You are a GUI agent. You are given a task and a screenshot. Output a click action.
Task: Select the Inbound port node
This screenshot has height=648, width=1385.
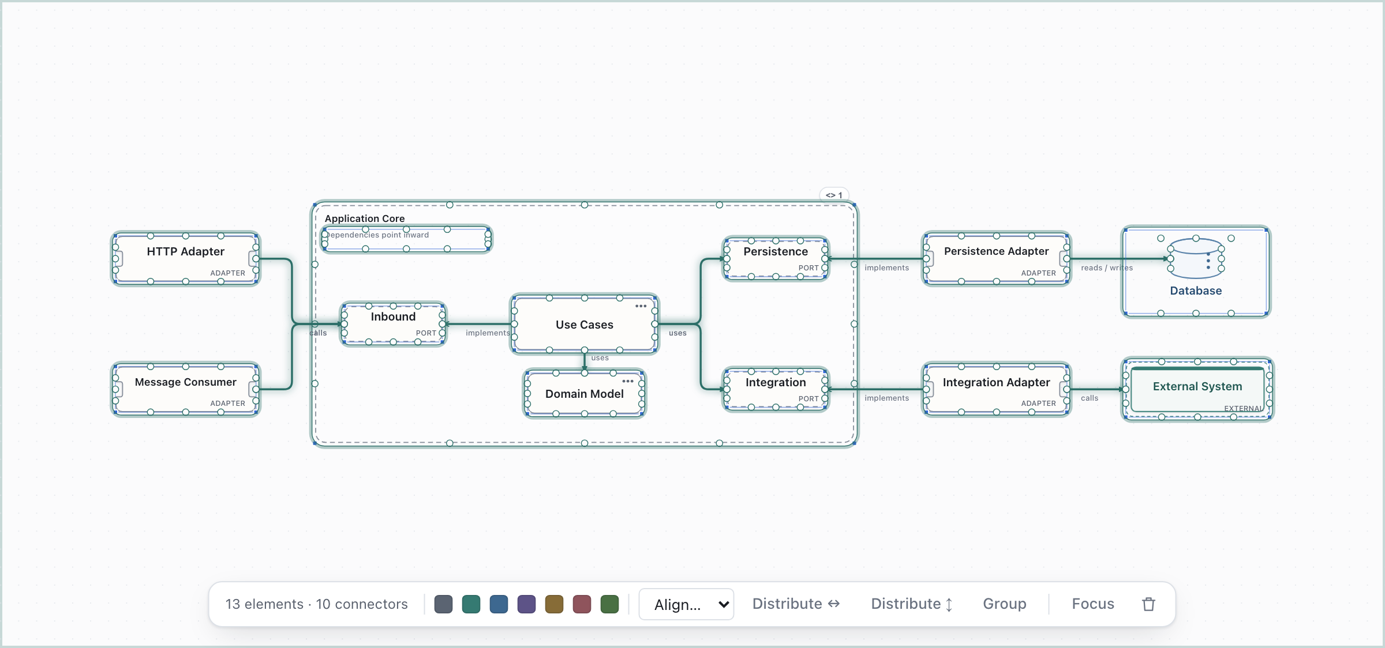tap(393, 324)
